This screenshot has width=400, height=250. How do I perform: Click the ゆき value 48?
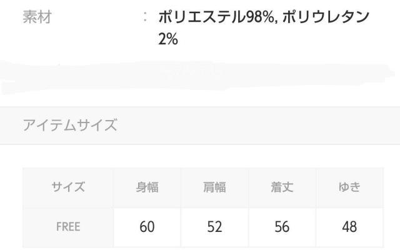349,226
